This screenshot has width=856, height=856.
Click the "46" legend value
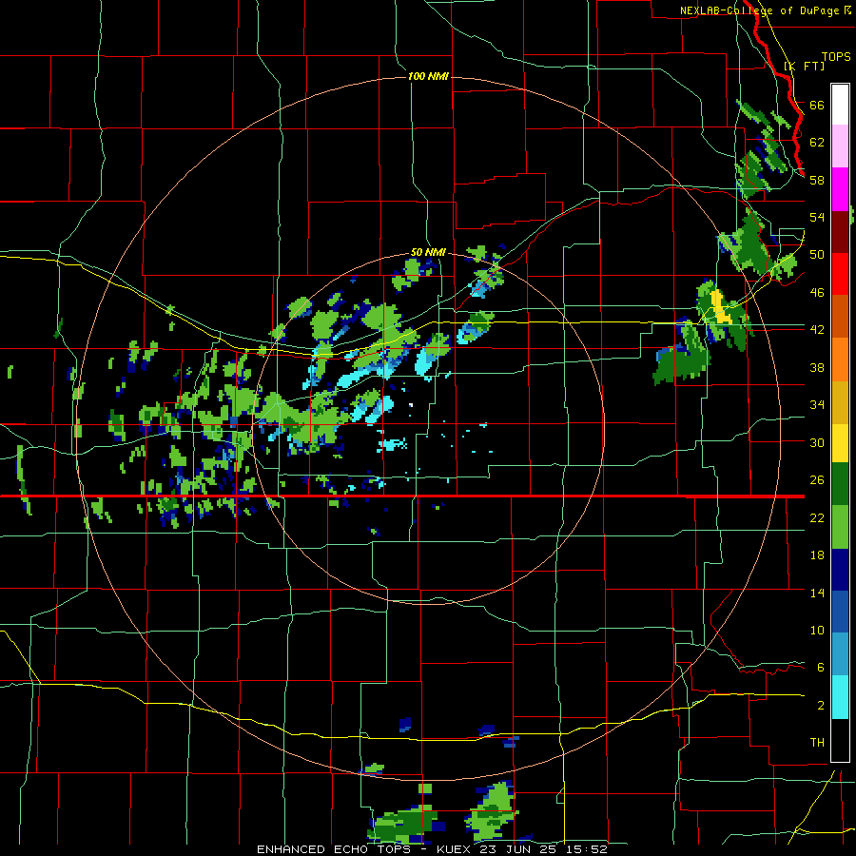pyautogui.click(x=817, y=293)
